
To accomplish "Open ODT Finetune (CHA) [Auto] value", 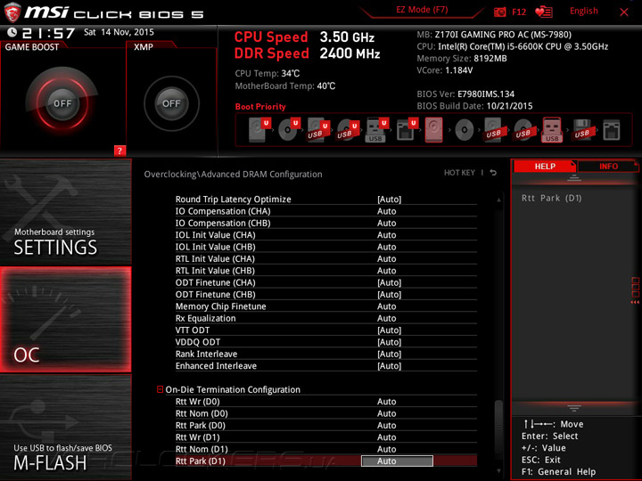I will coord(389,282).
